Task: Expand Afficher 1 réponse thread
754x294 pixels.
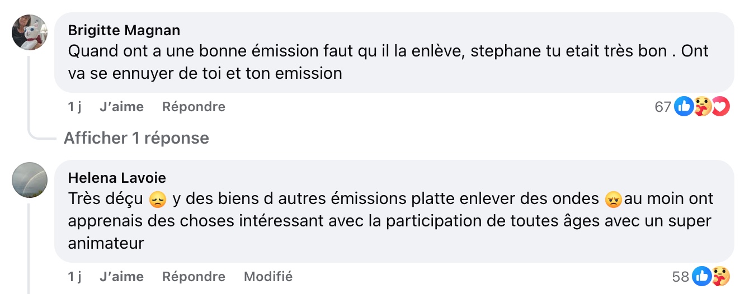Action: point(136,138)
